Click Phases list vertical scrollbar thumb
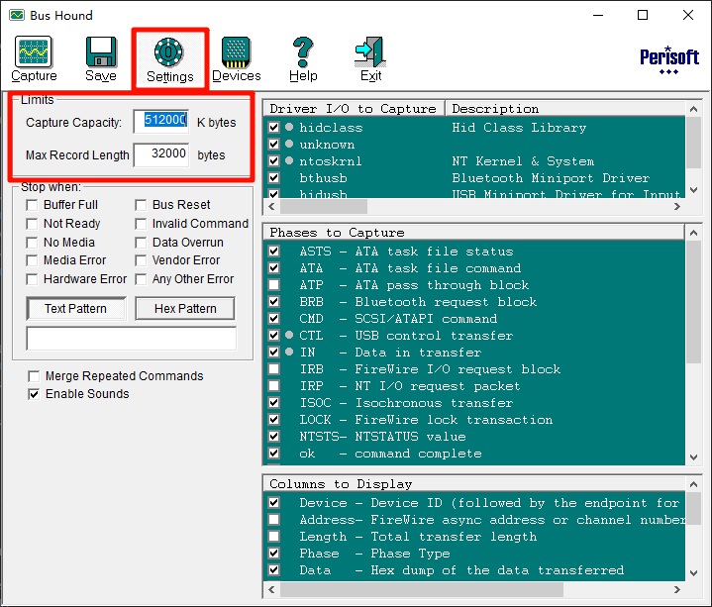This screenshot has height=607, width=712. click(x=693, y=301)
